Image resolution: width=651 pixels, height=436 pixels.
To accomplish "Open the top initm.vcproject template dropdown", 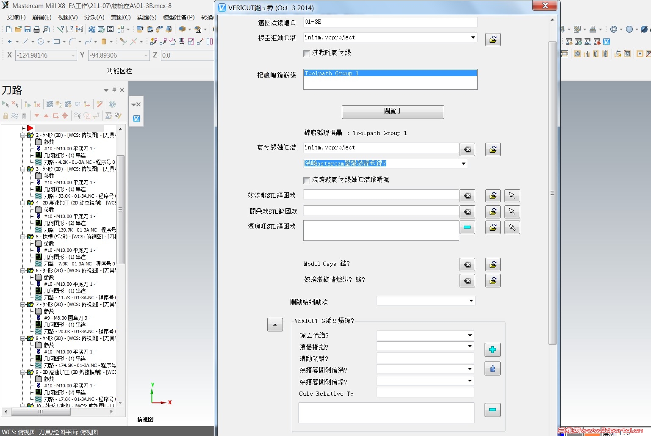I will click(473, 38).
